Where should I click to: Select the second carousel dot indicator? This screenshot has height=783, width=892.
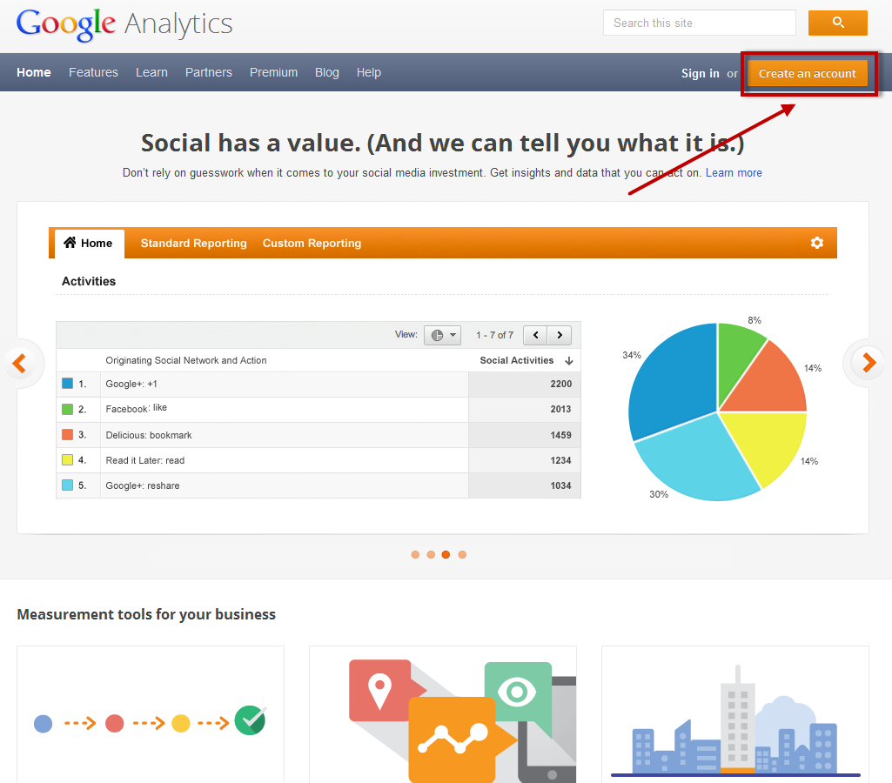431,554
